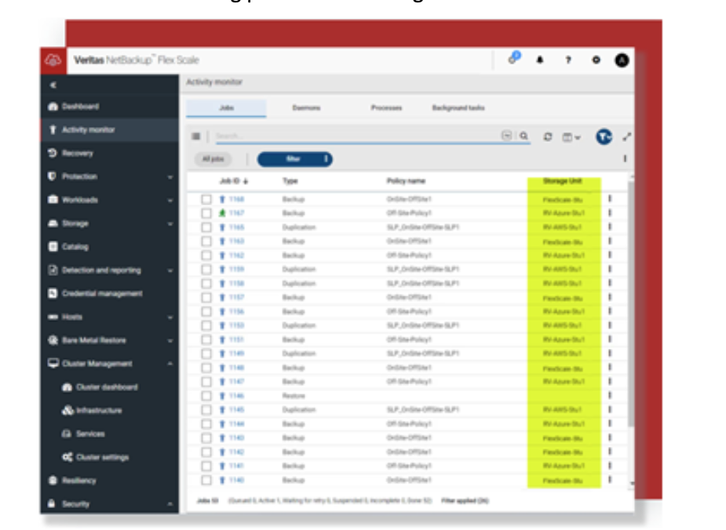726x530 pixels.
Task: Collapse the sidebar with the back arrow
Action: click(x=53, y=85)
